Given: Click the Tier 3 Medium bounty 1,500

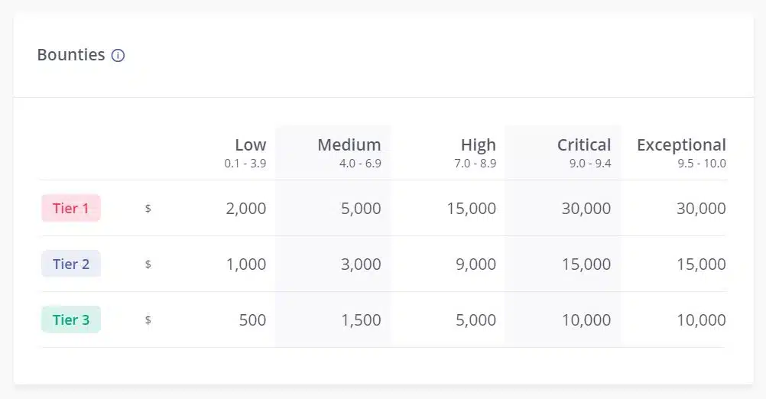Looking at the screenshot, I should 361,320.
